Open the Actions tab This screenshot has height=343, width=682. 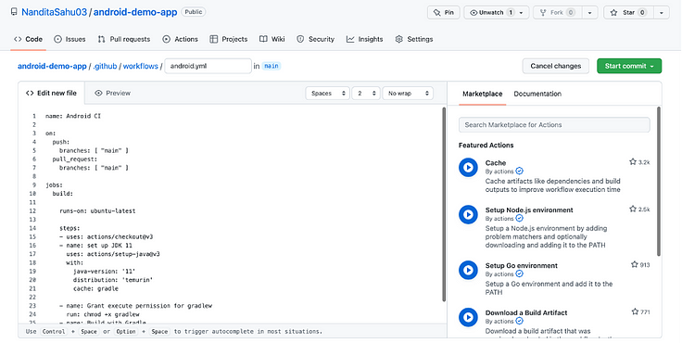[180, 39]
